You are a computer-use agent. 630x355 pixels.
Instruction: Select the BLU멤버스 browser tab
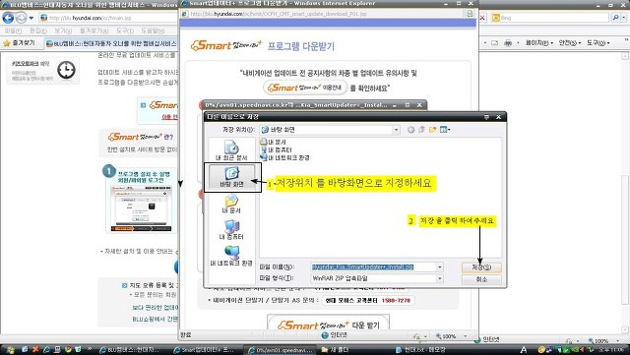(x=111, y=43)
